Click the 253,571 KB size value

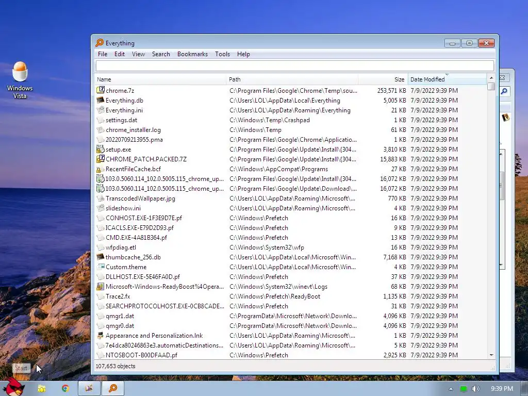click(392, 90)
